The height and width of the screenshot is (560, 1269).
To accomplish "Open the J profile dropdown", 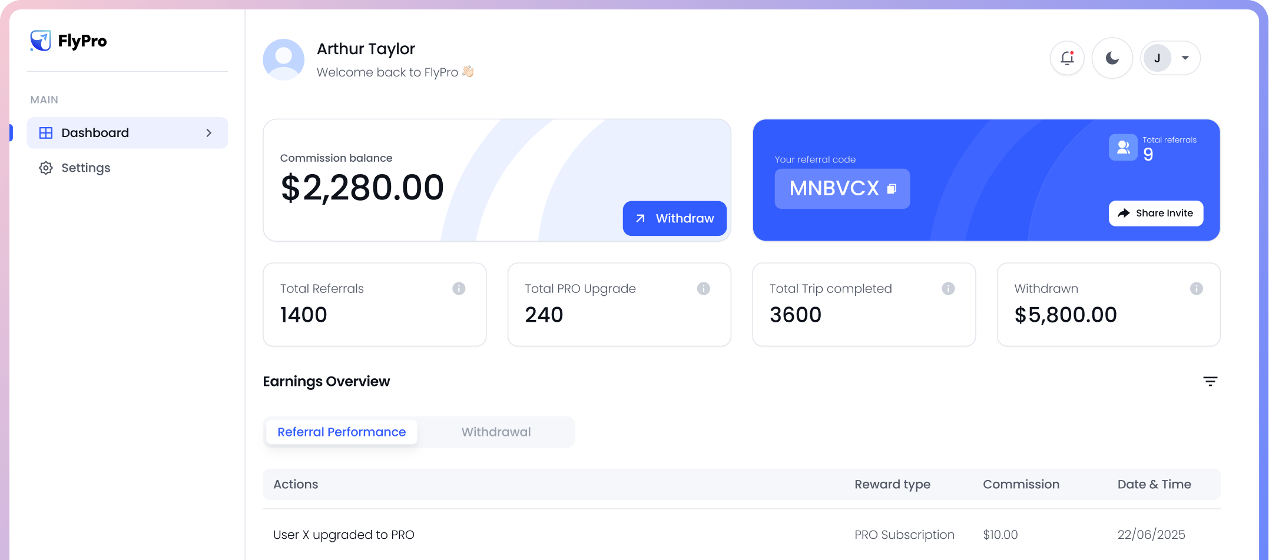I will (x=1170, y=58).
